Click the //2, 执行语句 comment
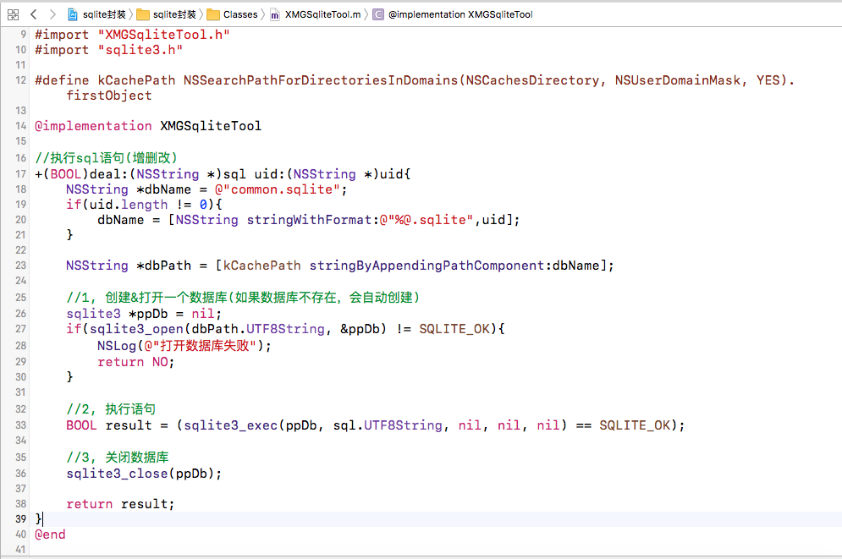Viewport: 842px width, 559px height. (111, 409)
